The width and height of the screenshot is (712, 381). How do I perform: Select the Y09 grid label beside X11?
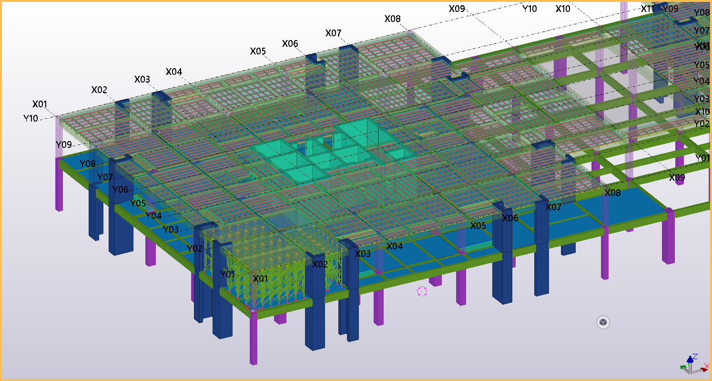[x=671, y=9]
